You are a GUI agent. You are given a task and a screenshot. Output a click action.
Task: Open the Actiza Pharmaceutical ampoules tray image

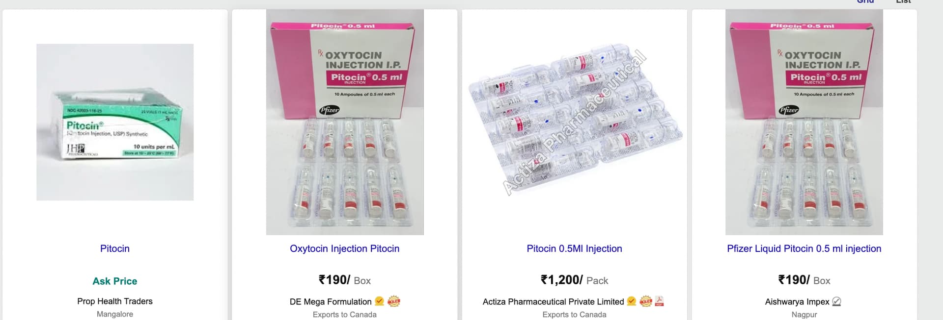(x=574, y=122)
